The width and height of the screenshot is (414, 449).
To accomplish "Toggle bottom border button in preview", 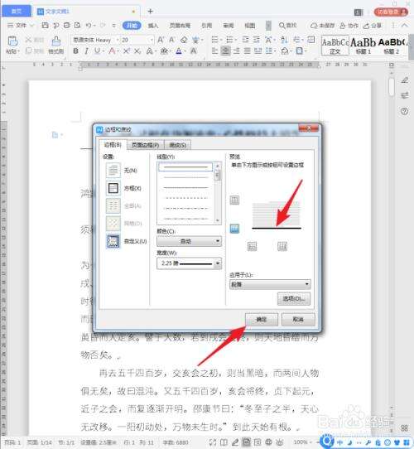I will (x=234, y=229).
